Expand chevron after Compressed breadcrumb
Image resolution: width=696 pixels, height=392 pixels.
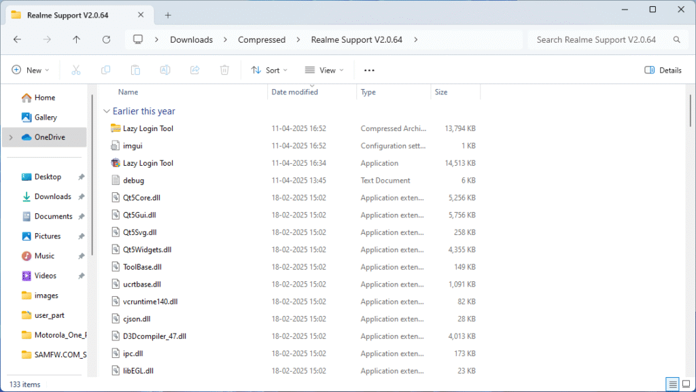click(298, 39)
